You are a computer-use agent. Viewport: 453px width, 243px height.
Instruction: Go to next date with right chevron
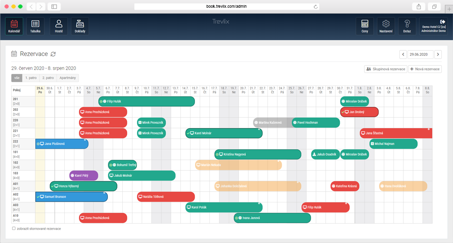coord(438,54)
